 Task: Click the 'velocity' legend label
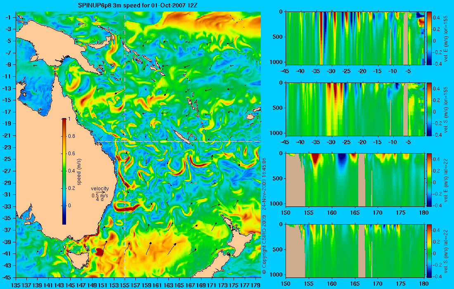[100, 189]
